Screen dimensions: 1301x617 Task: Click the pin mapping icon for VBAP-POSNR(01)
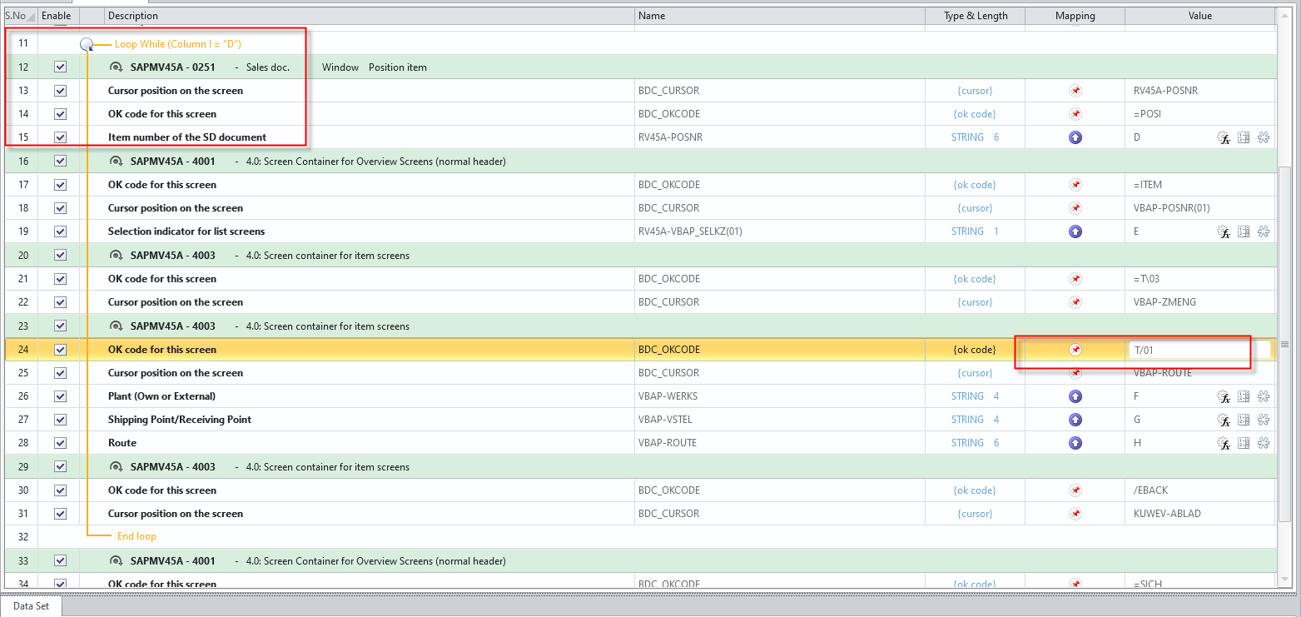point(1075,208)
